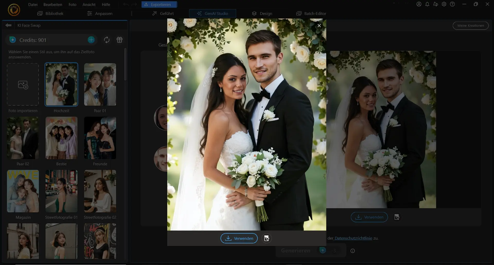The height and width of the screenshot is (265, 494).
Task: Switch to the Design tab
Action: [262, 13]
